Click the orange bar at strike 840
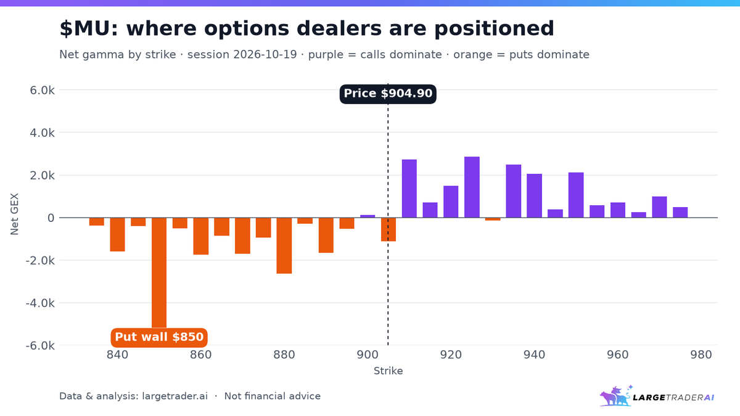The image size is (740, 416). [x=117, y=234]
